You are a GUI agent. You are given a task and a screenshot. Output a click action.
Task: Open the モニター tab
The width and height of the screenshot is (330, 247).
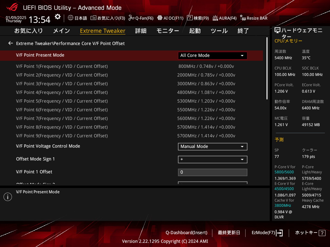[x=168, y=31]
